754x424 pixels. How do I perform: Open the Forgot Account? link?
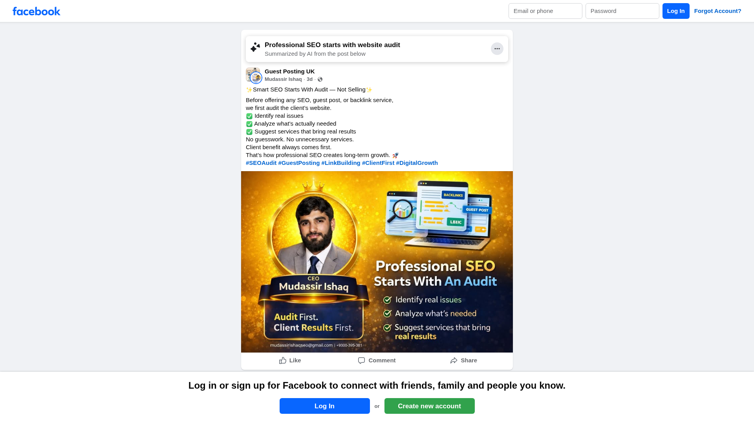[x=718, y=11]
